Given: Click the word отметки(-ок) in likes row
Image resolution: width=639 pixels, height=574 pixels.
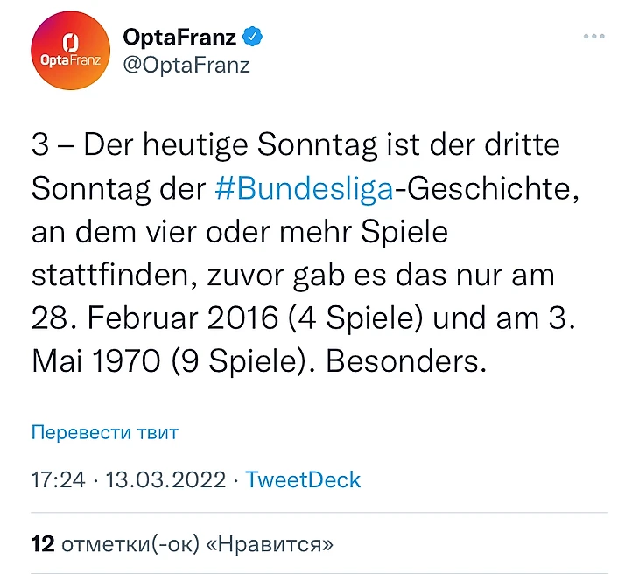Looking at the screenshot, I should click(x=130, y=544).
